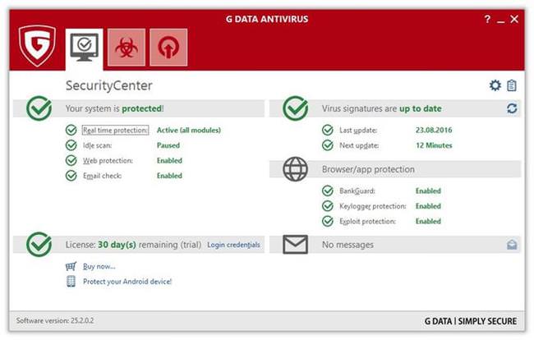Select the Real time protection entry
This screenshot has width=534, height=340.
115,130
